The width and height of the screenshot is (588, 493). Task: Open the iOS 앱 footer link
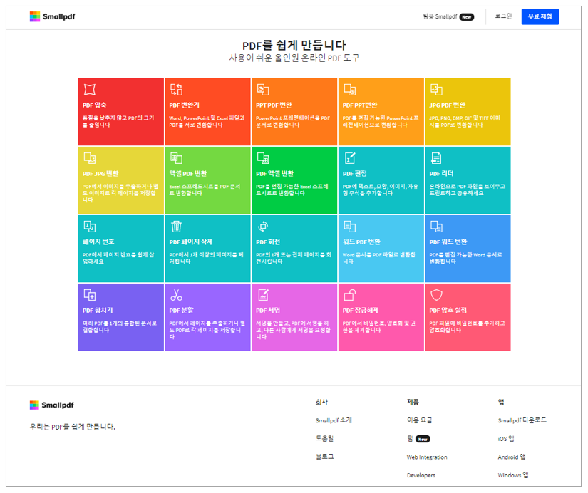click(x=506, y=439)
